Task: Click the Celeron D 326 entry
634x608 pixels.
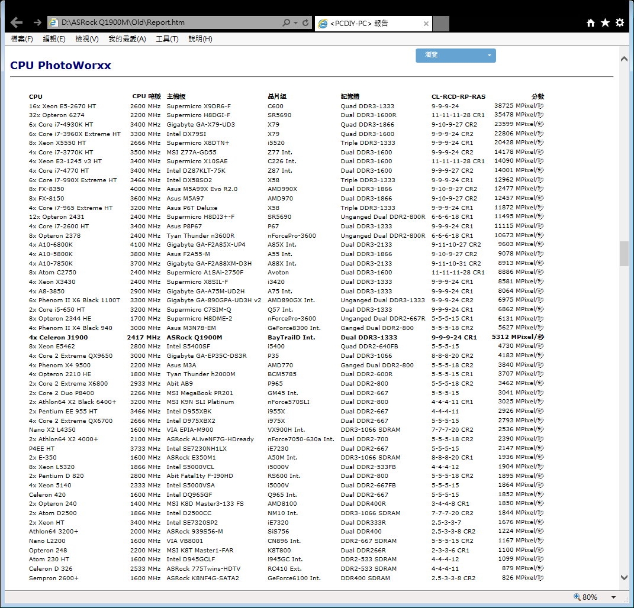Action: (x=50, y=568)
